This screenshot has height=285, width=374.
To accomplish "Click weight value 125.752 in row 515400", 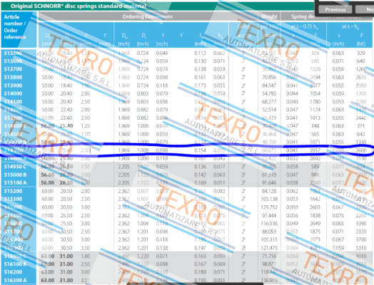I will [269, 207].
